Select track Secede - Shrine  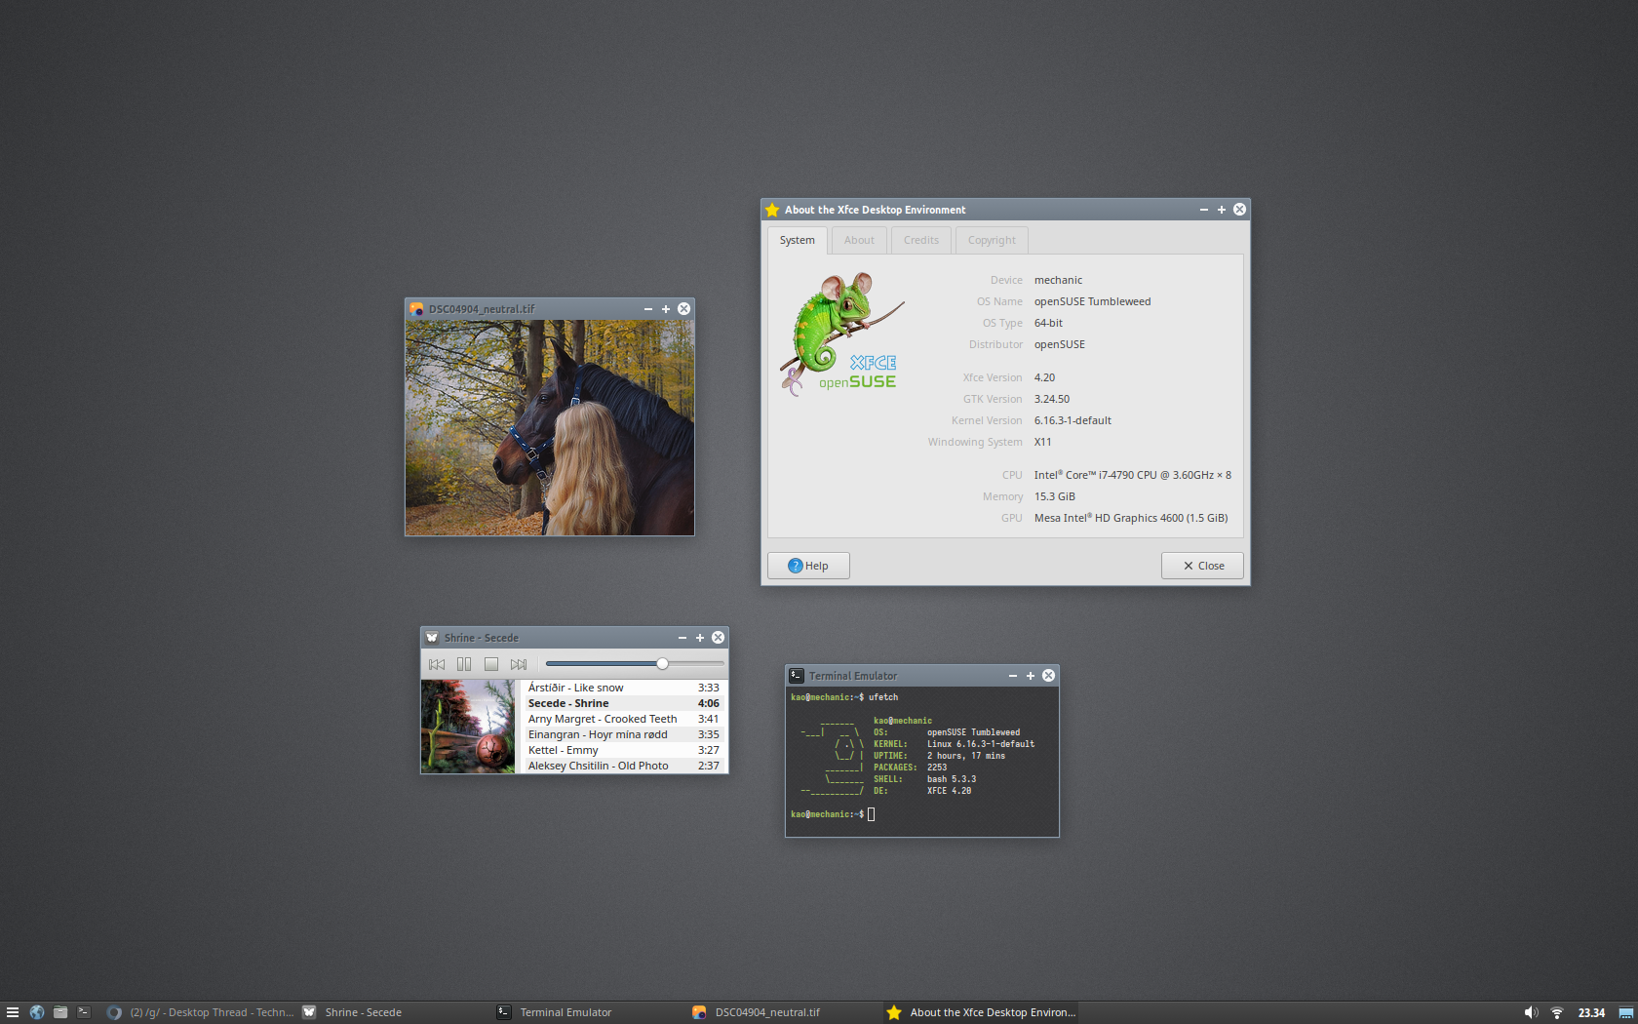point(624,703)
